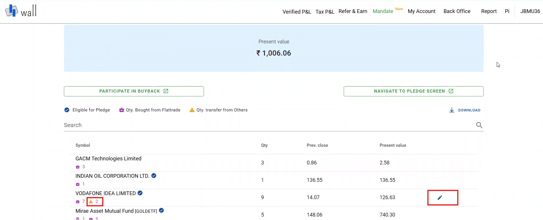The height and width of the screenshot is (220, 543).
Task: Click the external-link icon on Participate in Buyback
Action: 166,91
